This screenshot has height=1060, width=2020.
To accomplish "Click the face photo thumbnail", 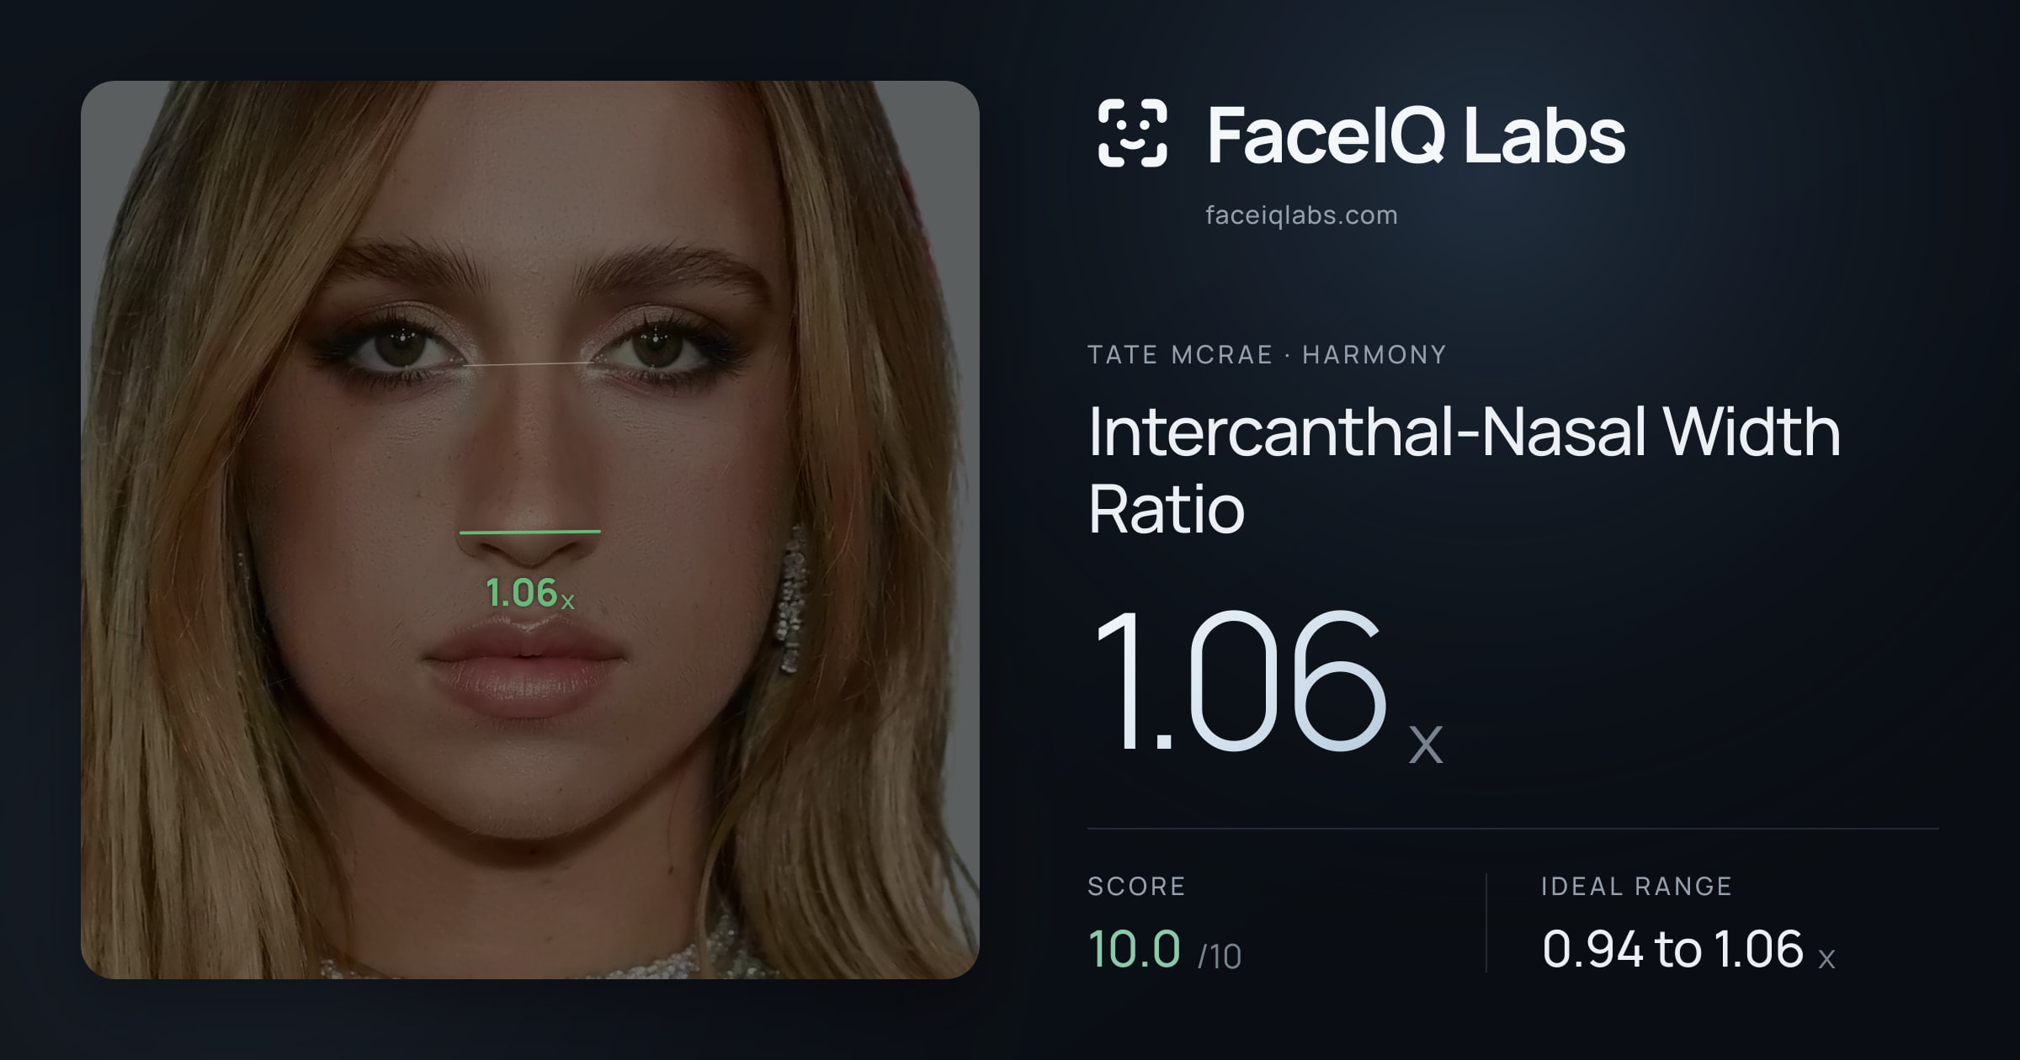I will coord(530,530).
